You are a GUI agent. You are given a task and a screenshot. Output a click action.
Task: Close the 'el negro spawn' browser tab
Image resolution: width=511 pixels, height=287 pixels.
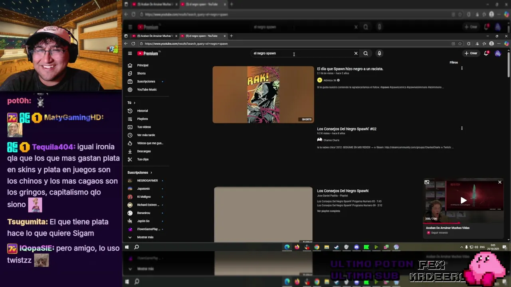click(x=224, y=36)
